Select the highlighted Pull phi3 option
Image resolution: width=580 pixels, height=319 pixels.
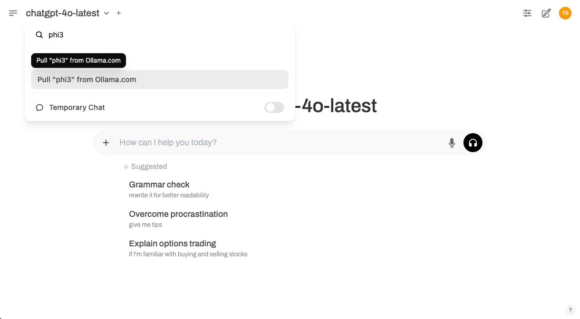pyautogui.click(x=159, y=79)
